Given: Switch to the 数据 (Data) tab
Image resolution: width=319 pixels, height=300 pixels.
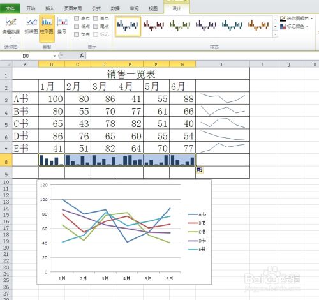Looking at the screenshot, I should pos(115,8).
